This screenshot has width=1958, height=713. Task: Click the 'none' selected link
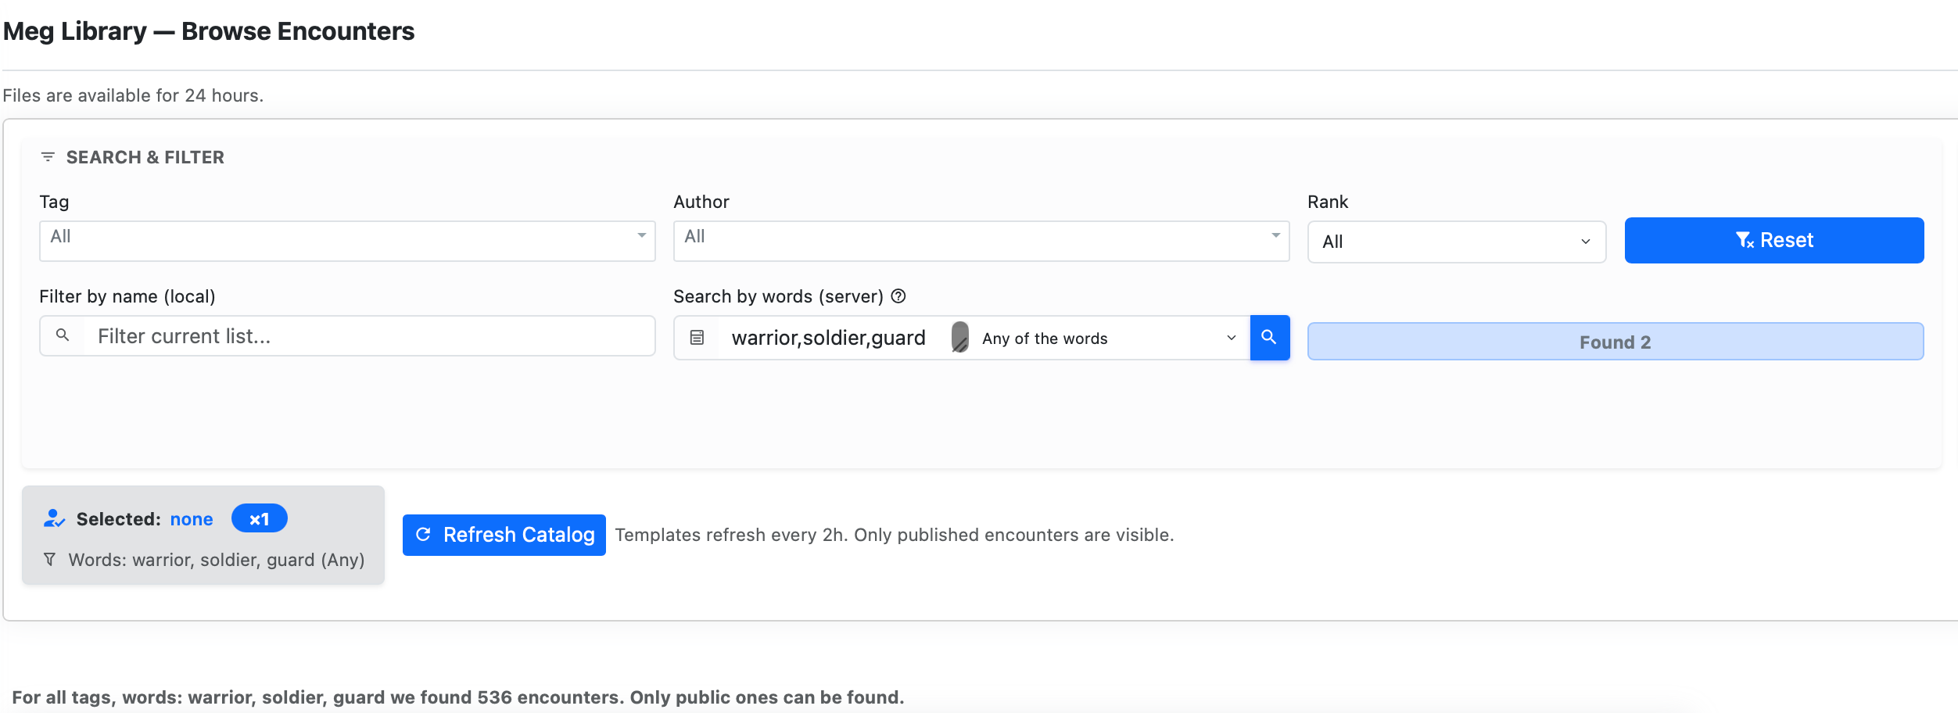[192, 519]
